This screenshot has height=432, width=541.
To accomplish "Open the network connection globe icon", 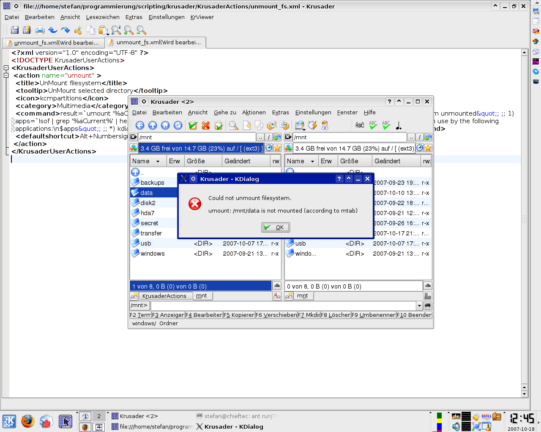I will tap(300, 125).
